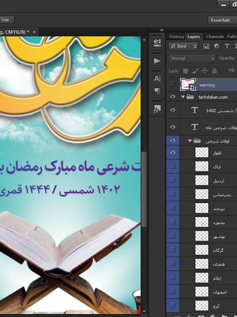Image resolution: width=237 pixels, height=317 pixels.
Task: Select the warning layer thumbnail
Action: tap(188, 85)
